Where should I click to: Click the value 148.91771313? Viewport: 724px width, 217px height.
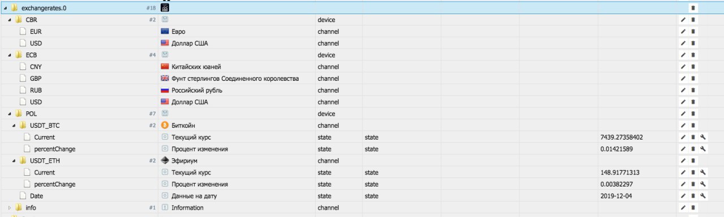tap(620, 172)
